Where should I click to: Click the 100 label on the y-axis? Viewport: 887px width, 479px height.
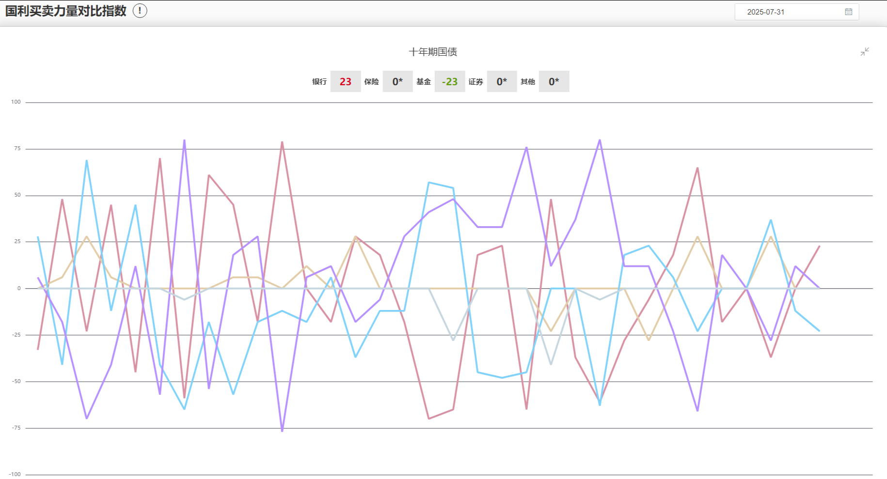[16, 102]
